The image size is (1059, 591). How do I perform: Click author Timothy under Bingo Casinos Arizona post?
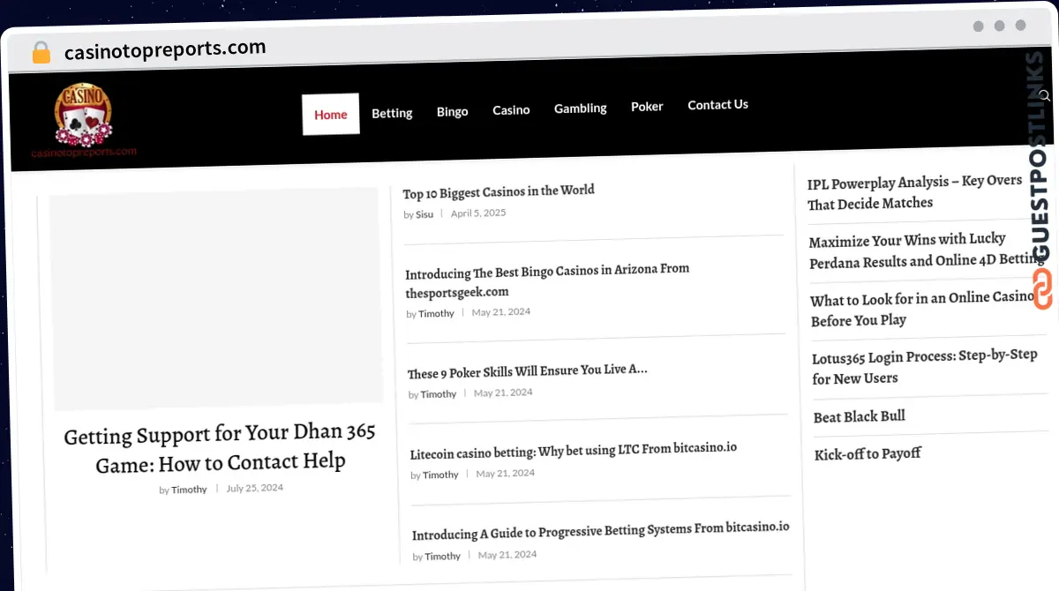tap(436, 313)
